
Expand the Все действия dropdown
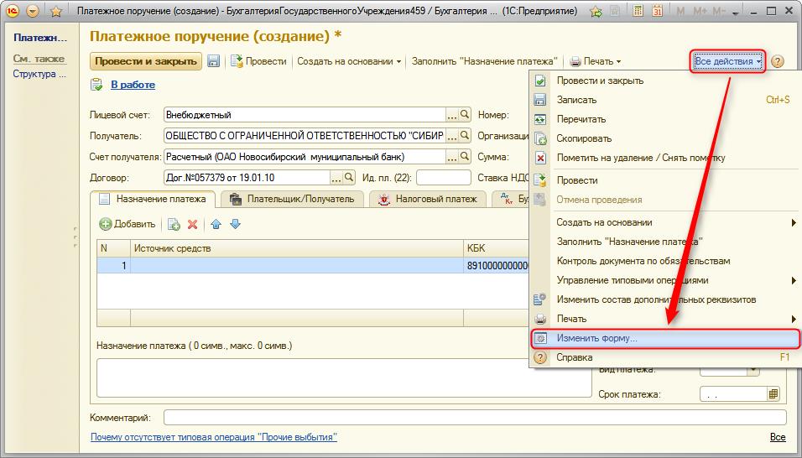tap(728, 61)
